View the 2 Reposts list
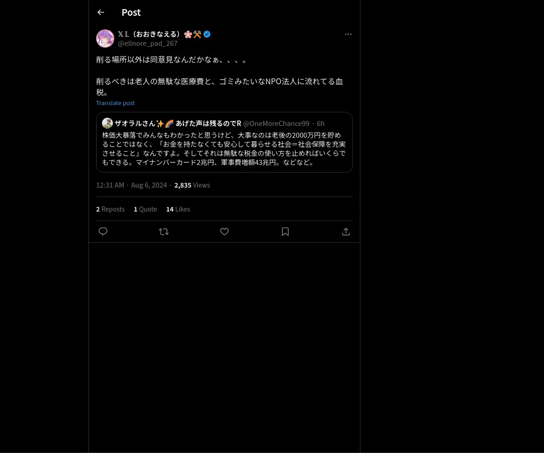This screenshot has height=453, width=544. click(x=110, y=209)
